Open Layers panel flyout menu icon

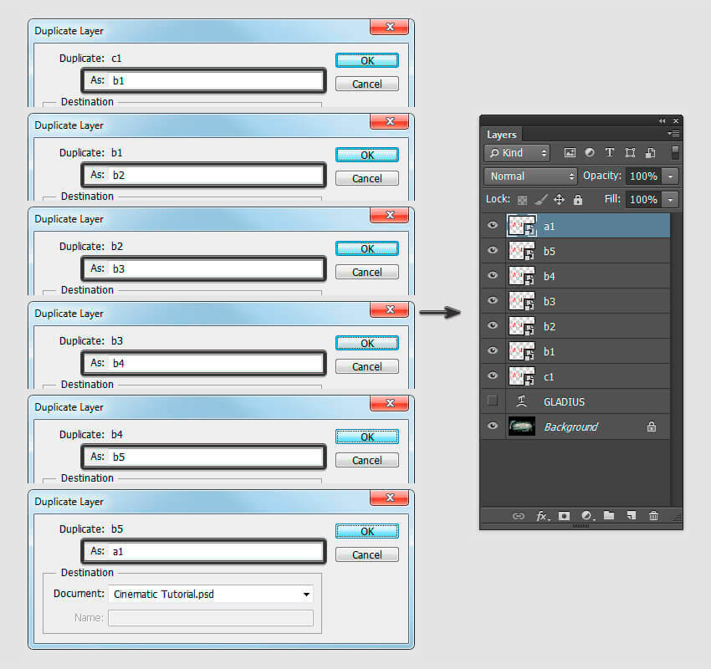pyautogui.click(x=673, y=133)
